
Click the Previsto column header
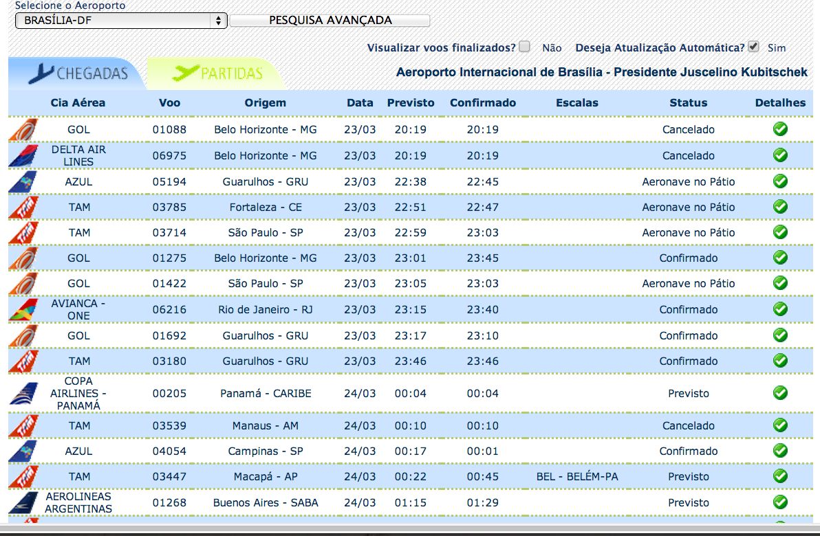click(x=411, y=102)
